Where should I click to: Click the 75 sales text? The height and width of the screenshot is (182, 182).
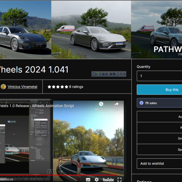pyautogui.click(x=151, y=103)
